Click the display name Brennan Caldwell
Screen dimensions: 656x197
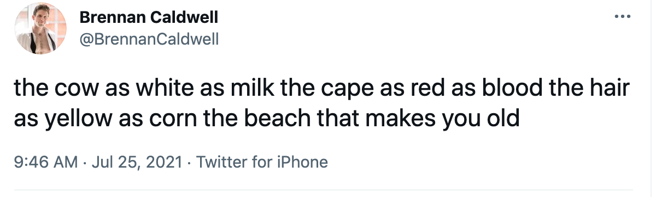(149, 18)
